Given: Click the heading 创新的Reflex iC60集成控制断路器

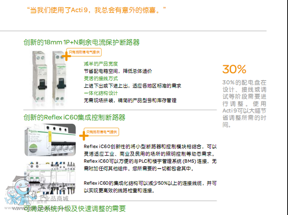Looking at the screenshot, I should point(74,117).
